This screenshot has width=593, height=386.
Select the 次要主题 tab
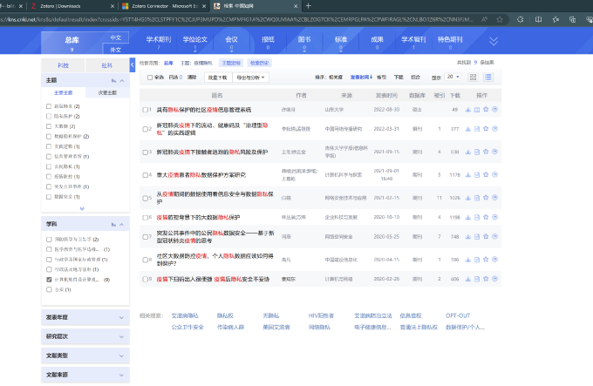point(107,92)
